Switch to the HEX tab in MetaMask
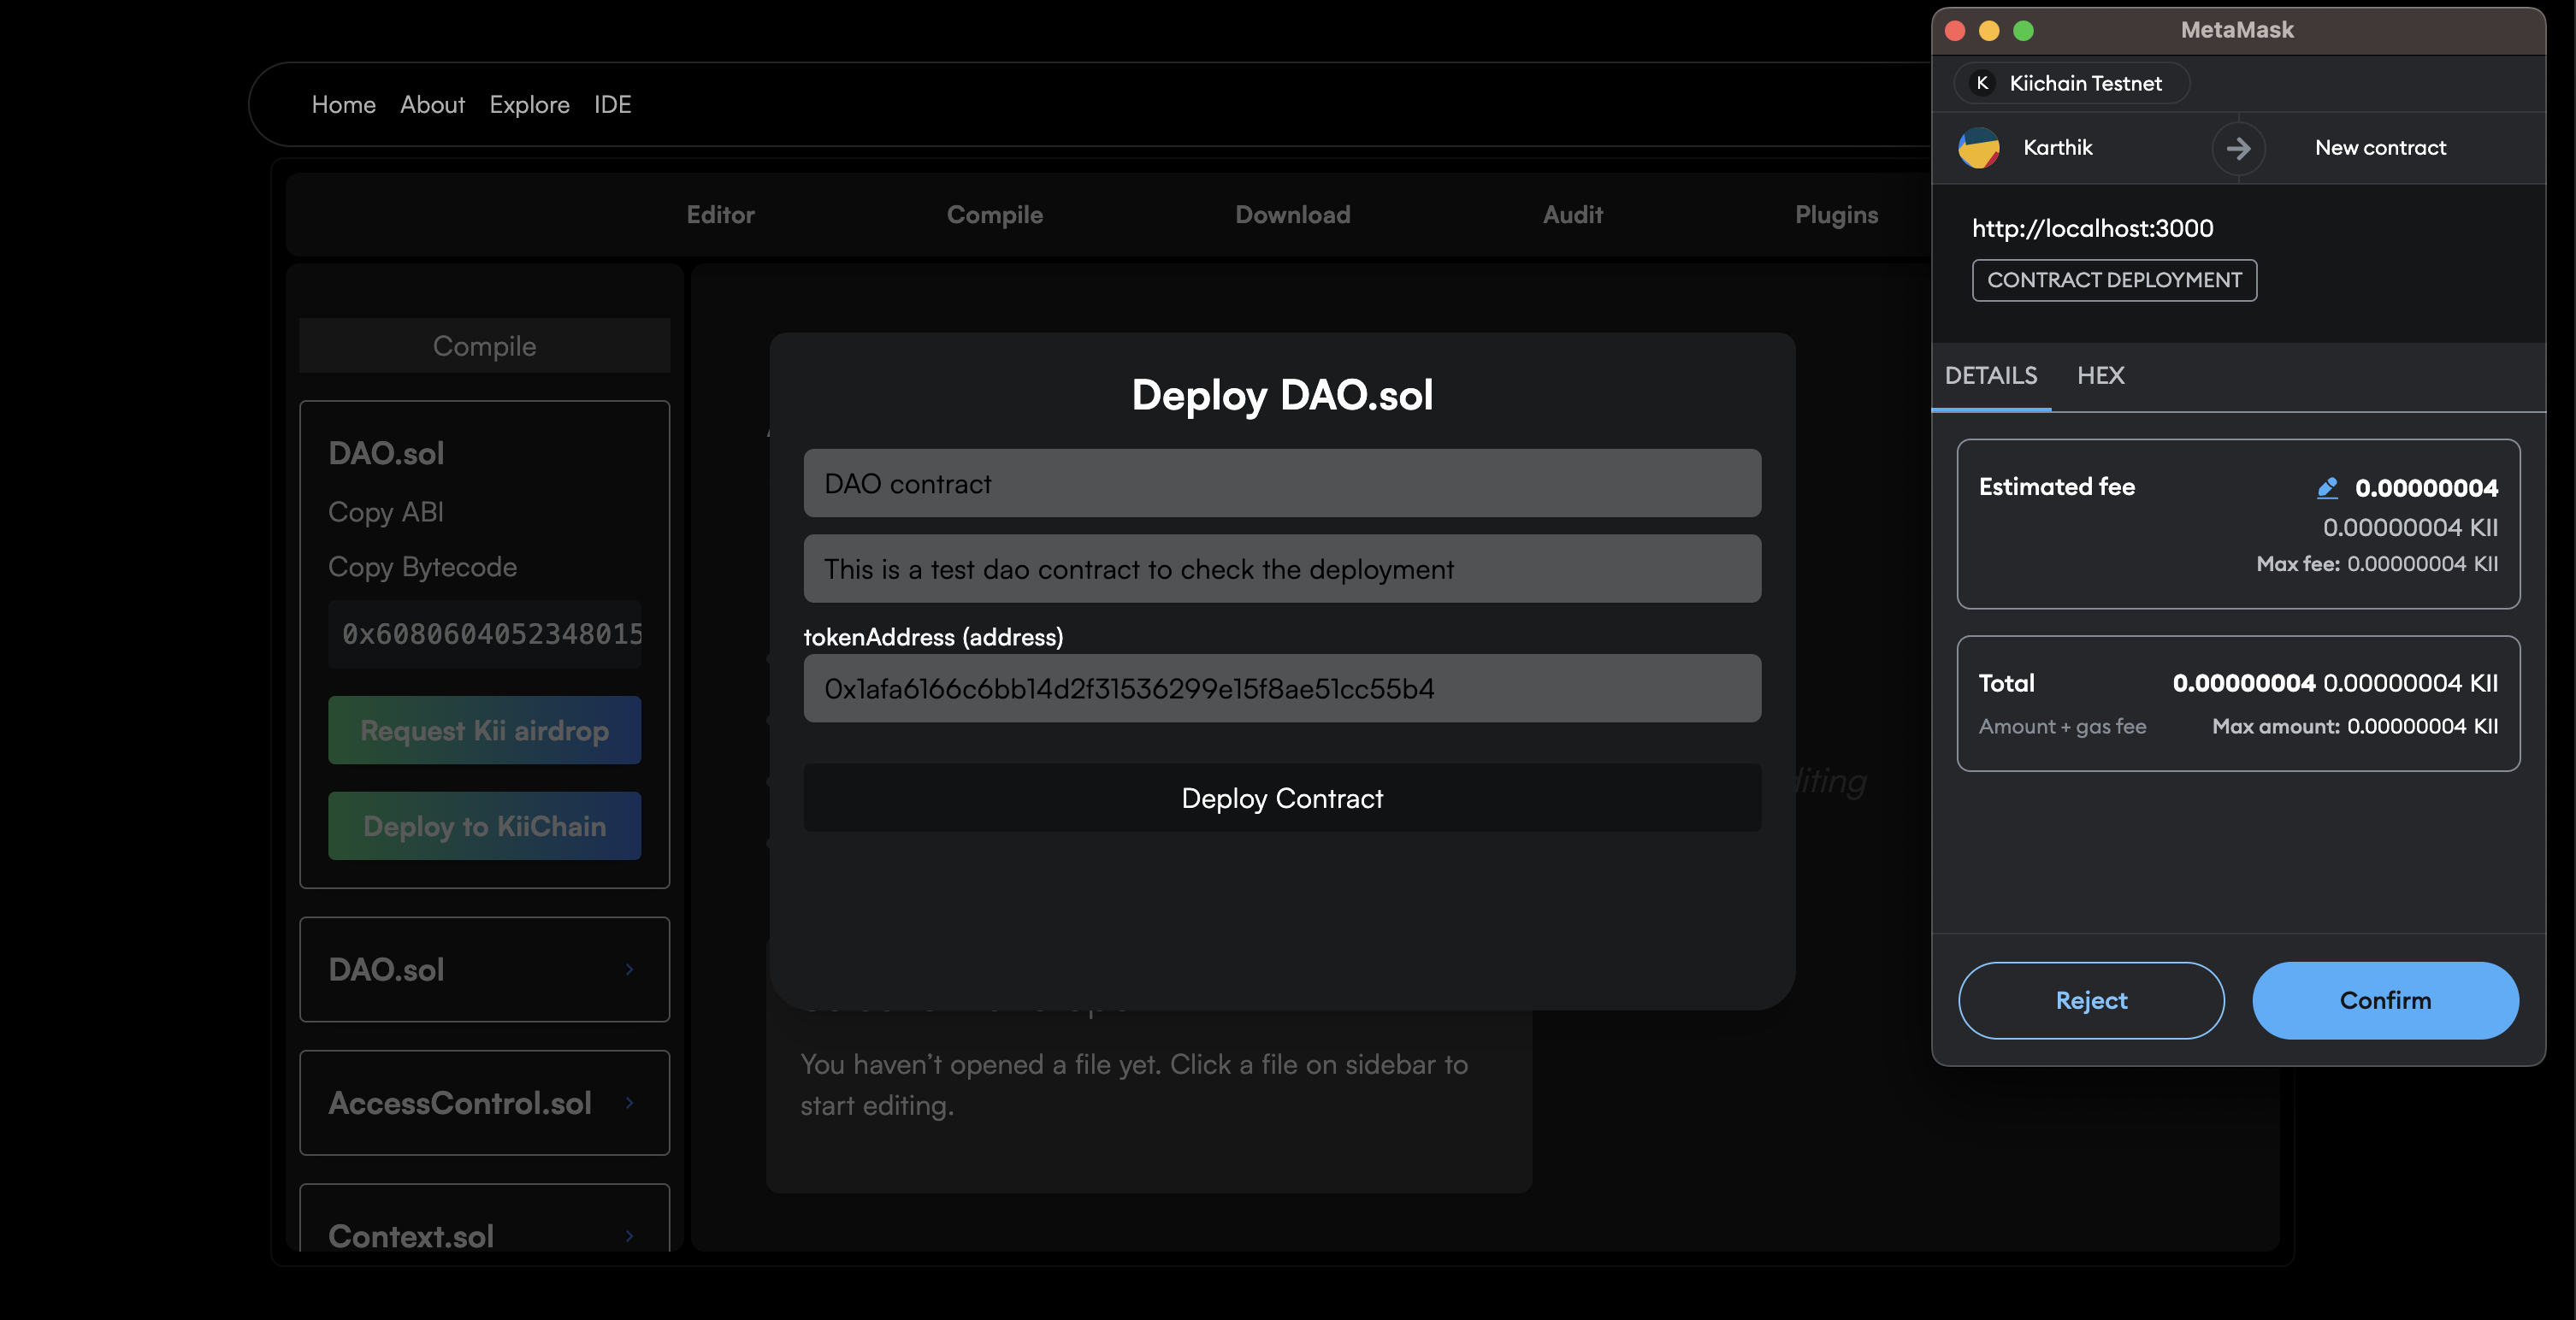The image size is (2576, 1320). click(x=2100, y=375)
